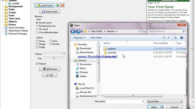Toggle the preview pane icon
The height and width of the screenshot is (109, 195).
pyautogui.click(x=175, y=38)
